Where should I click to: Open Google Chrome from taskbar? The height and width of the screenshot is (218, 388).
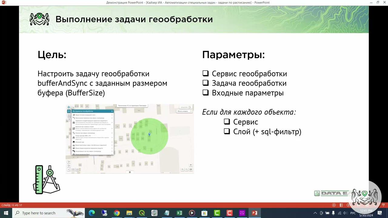pos(117,213)
